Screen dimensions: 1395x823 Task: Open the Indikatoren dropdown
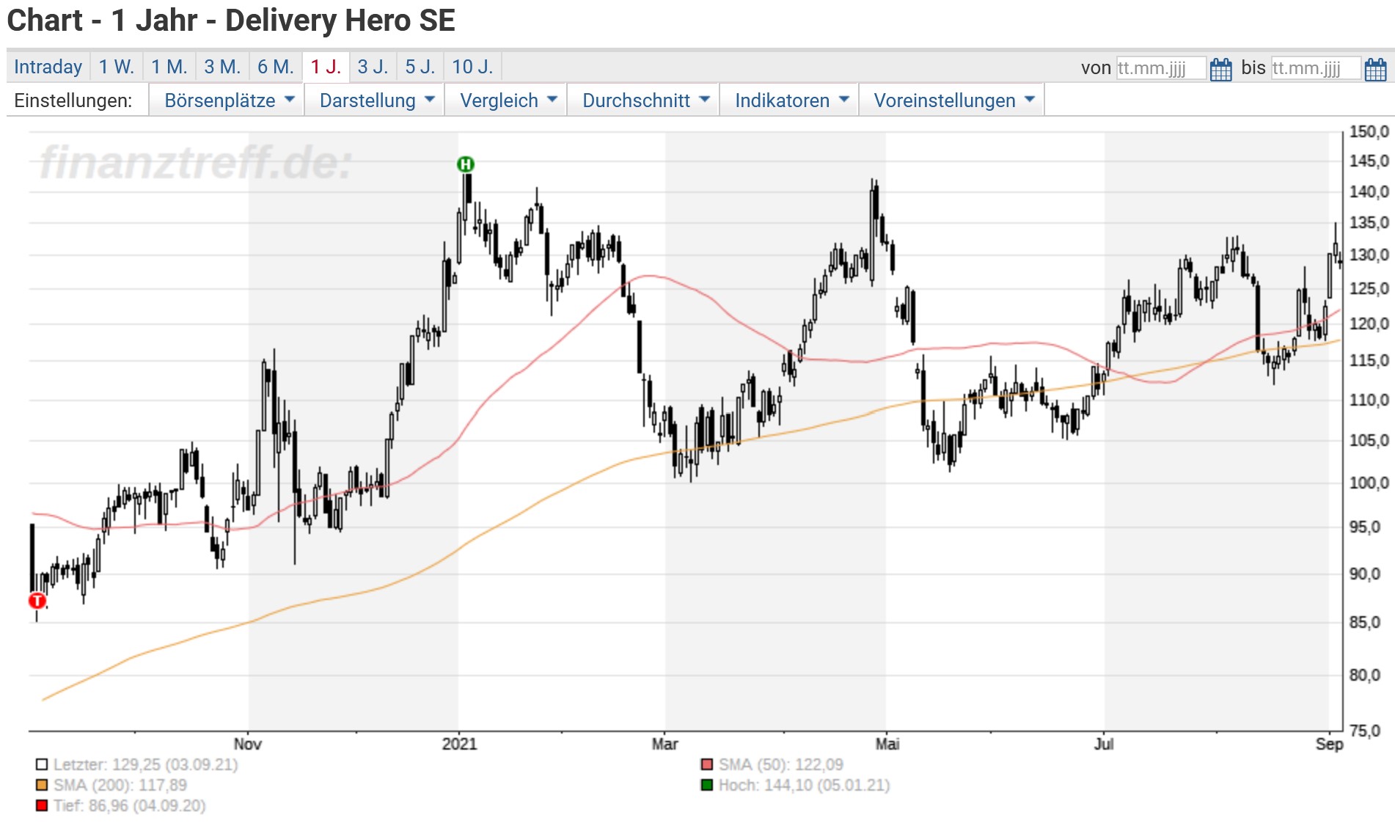(790, 100)
